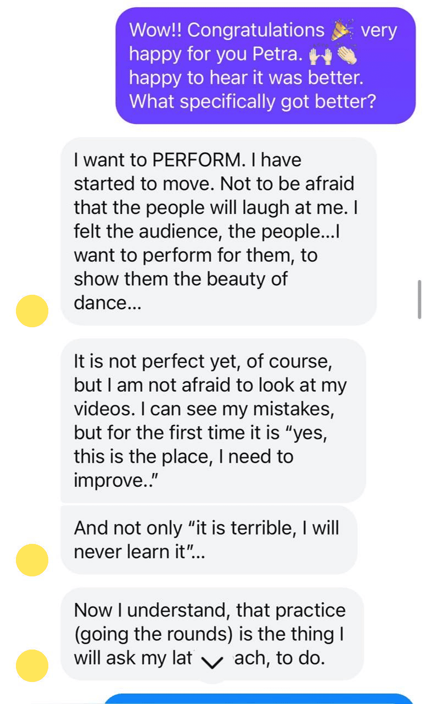Open yellow avatar beside 'never learn it' message
This screenshot has width=425, height=704.
[32, 560]
